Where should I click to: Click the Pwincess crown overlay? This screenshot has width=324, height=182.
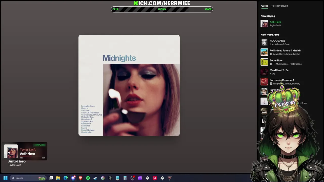point(285,100)
